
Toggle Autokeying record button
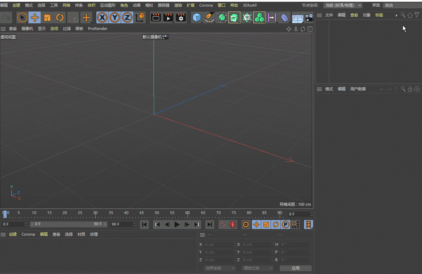pyautogui.click(x=233, y=224)
